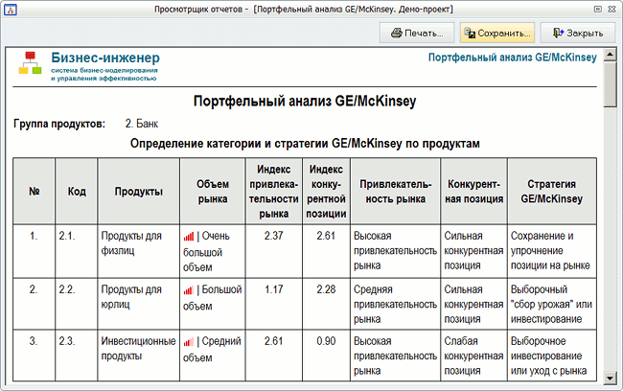Click the Закрыть button
This screenshot has width=623, height=391.
(578, 33)
